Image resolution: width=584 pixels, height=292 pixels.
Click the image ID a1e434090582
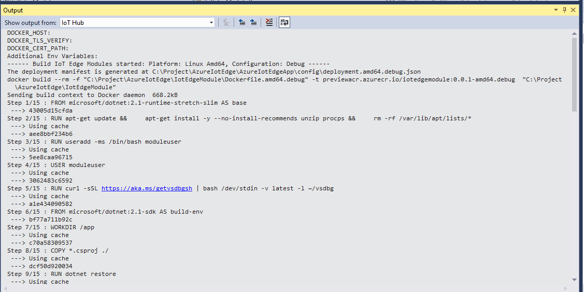tap(51, 204)
